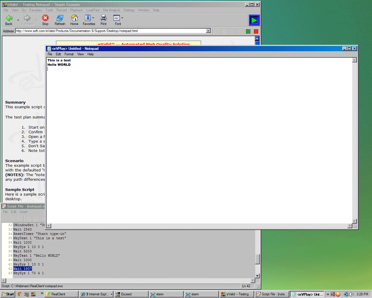Screen dimensions: 372x298
Task: Open volume control from system tray speaker icon
Action: click(351, 294)
